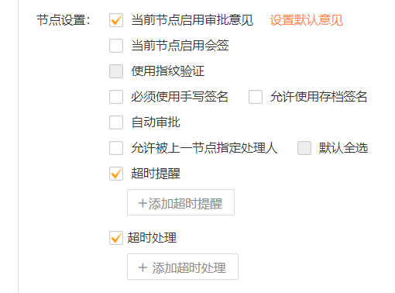Enable 允许使用存档签名 checkbox
This screenshot has width=395, height=293.
256,97
